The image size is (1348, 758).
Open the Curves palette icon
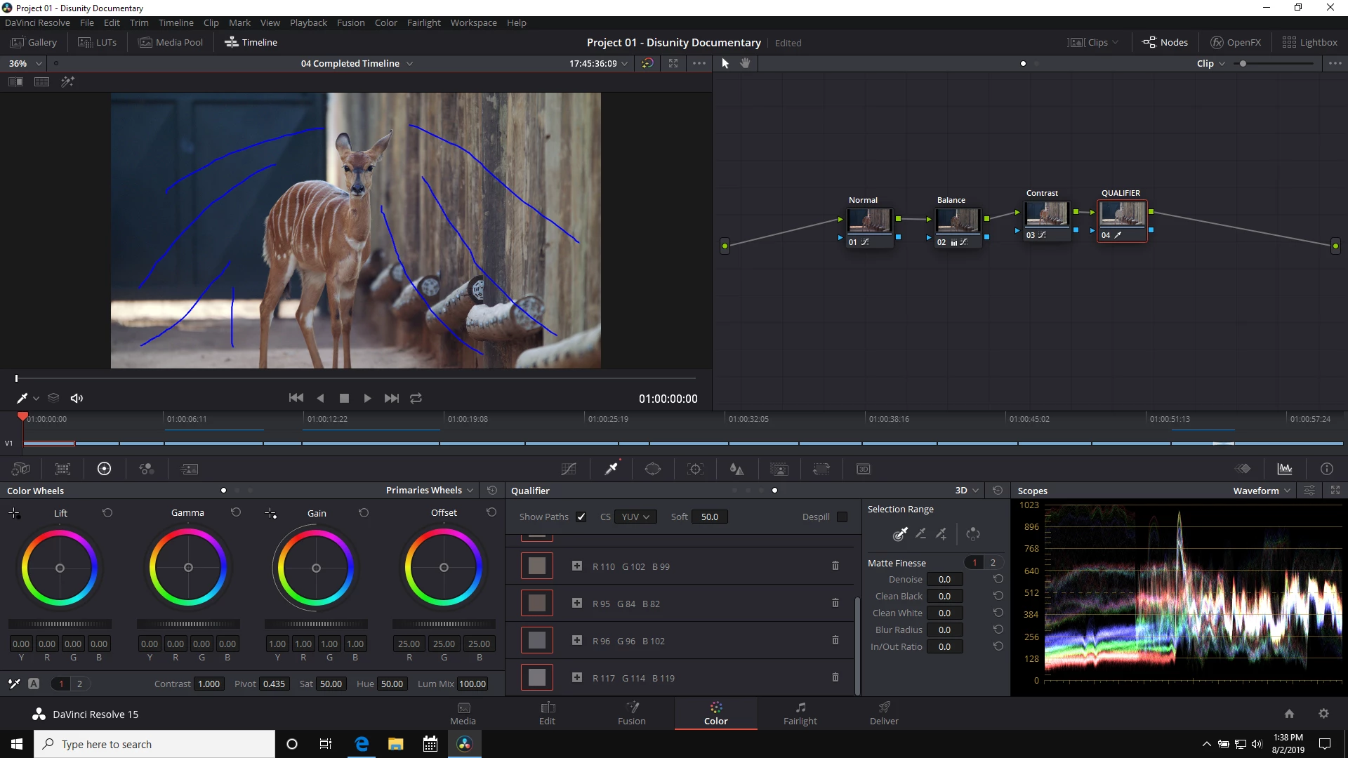click(x=569, y=469)
